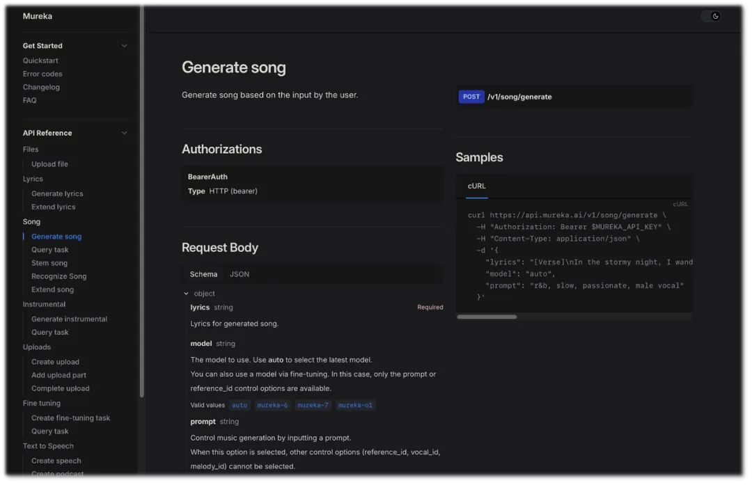Open the Error codes page
Screen dimensions: 752x485
pos(42,74)
